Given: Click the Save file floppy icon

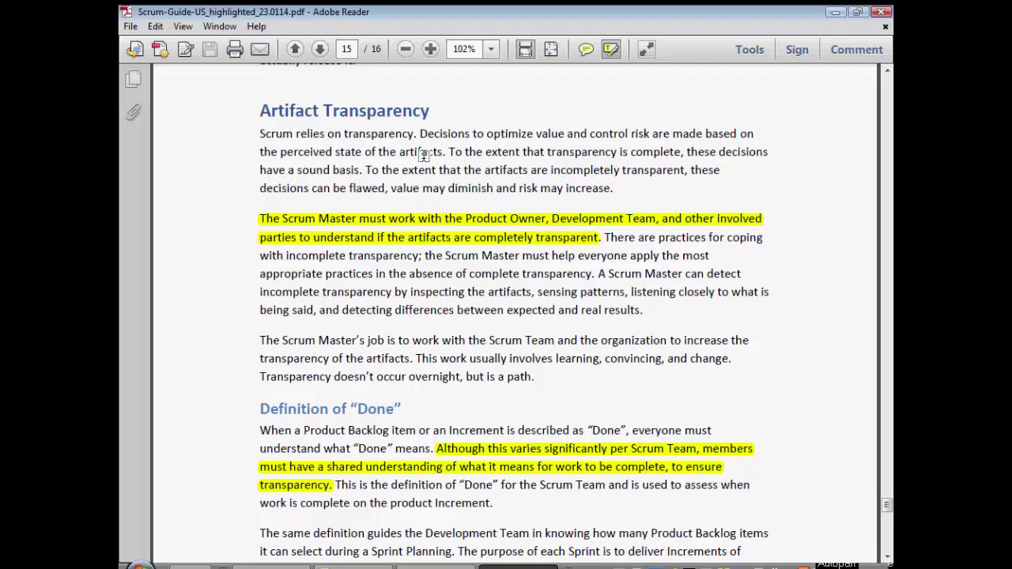Looking at the screenshot, I should tap(210, 49).
